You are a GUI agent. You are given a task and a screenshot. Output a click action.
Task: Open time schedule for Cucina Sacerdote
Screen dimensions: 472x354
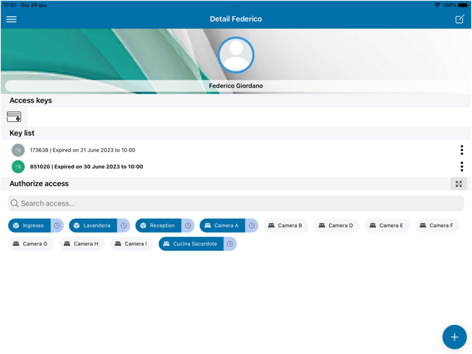[x=230, y=244]
